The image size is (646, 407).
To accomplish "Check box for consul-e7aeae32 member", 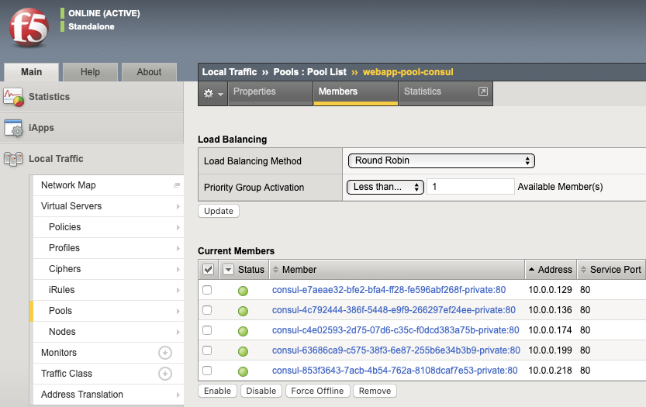I will coord(207,290).
